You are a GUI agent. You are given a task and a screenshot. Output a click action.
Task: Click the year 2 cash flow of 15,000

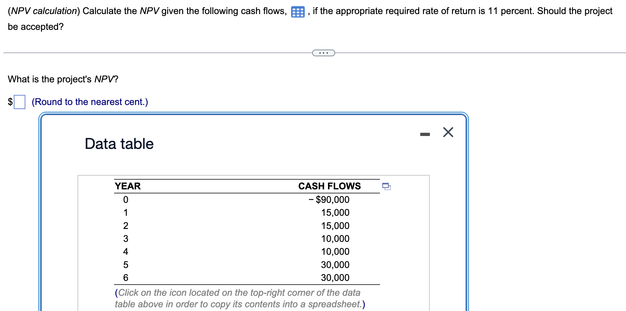click(335, 226)
